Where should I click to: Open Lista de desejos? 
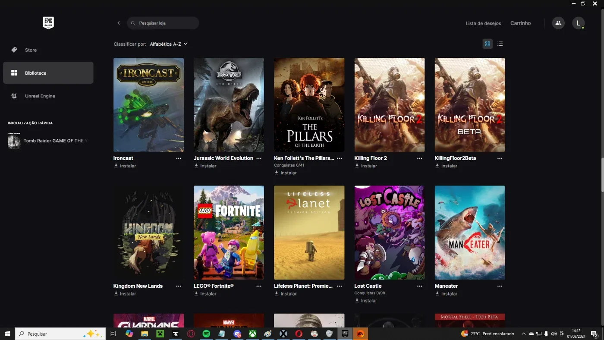(483, 23)
